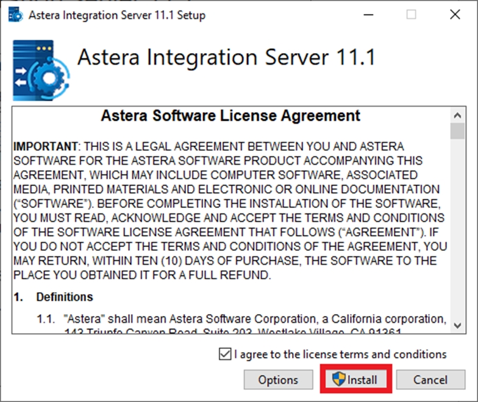Click the "Astera Software License Agreement" heading
This screenshot has height=402, width=478.
(x=230, y=116)
